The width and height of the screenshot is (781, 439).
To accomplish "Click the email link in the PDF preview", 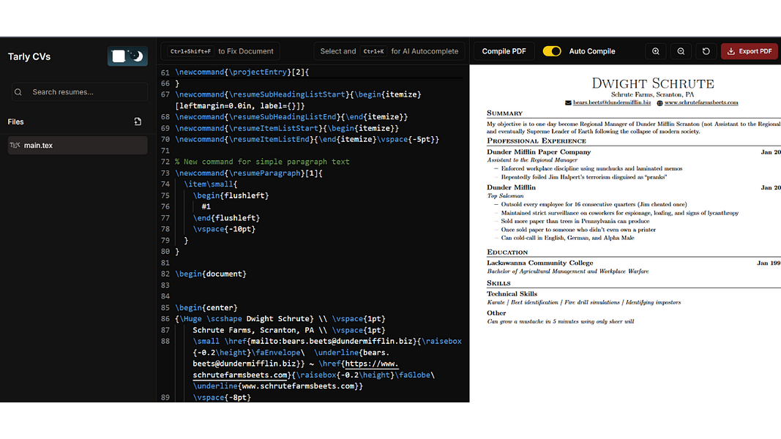I will pyautogui.click(x=612, y=102).
